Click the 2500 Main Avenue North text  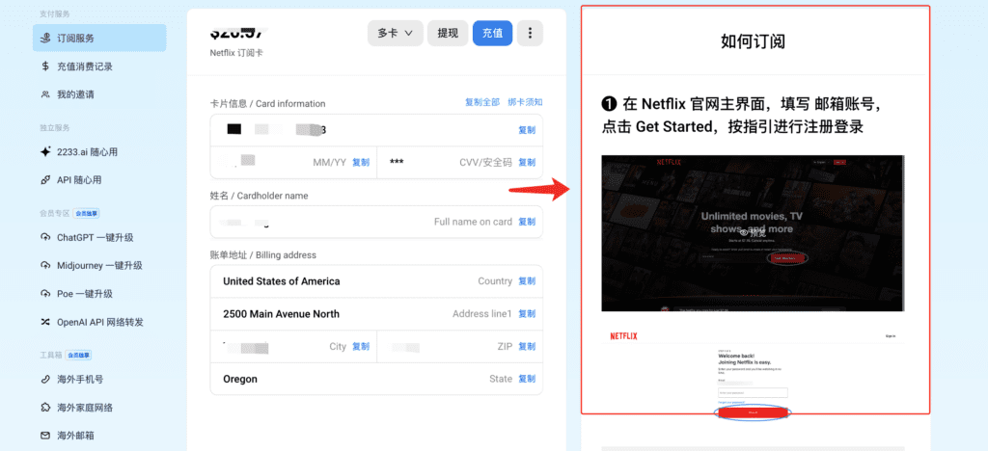(281, 314)
